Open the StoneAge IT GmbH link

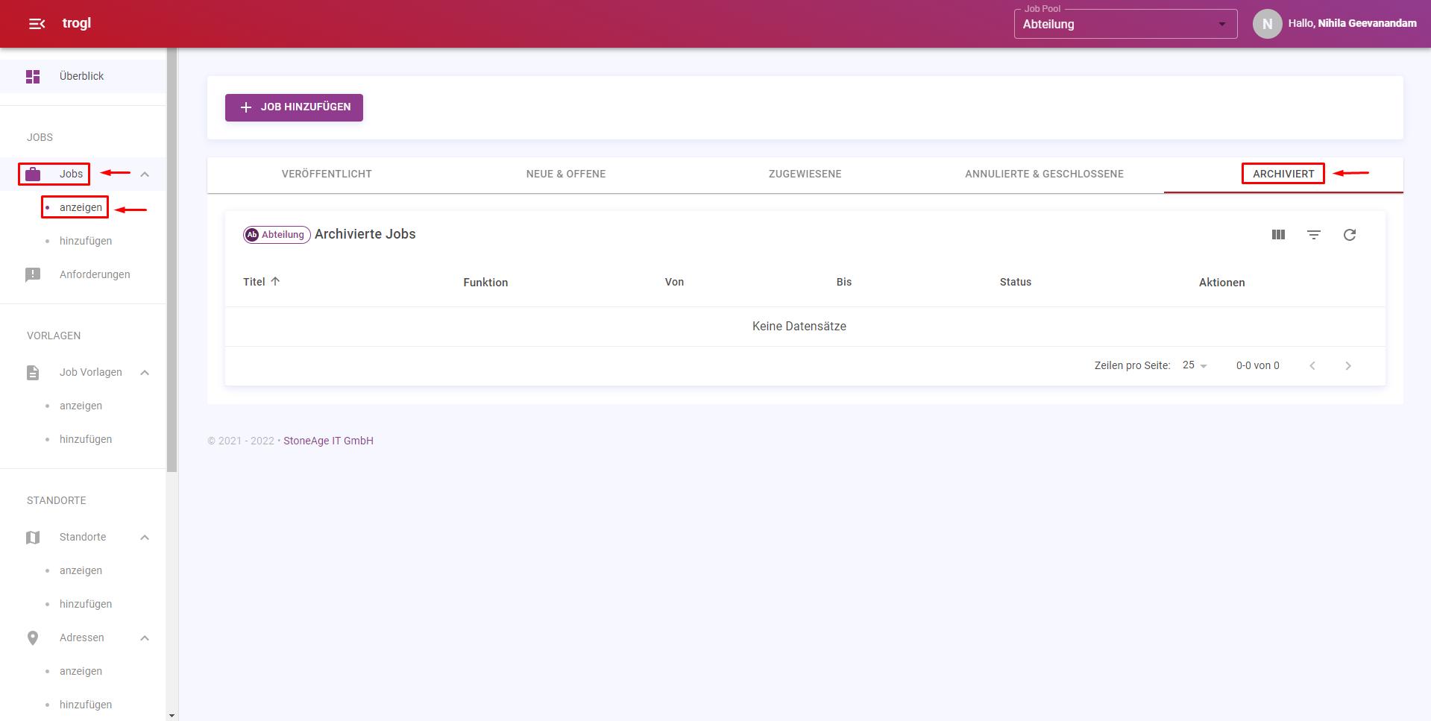tap(328, 441)
